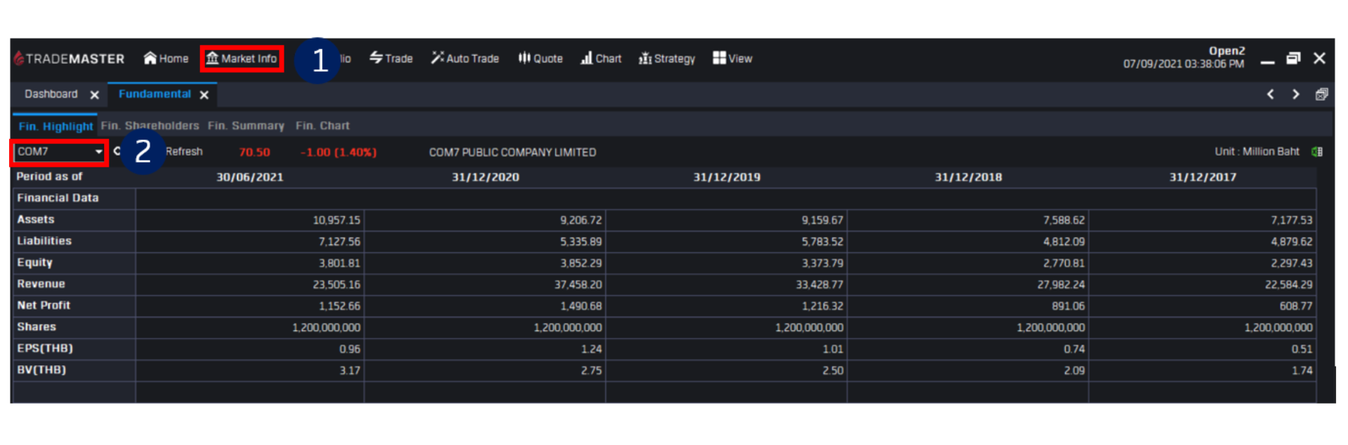The image size is (1348, 445).
Task: Open the Market Info menu
Action: [x=242, y=59]
